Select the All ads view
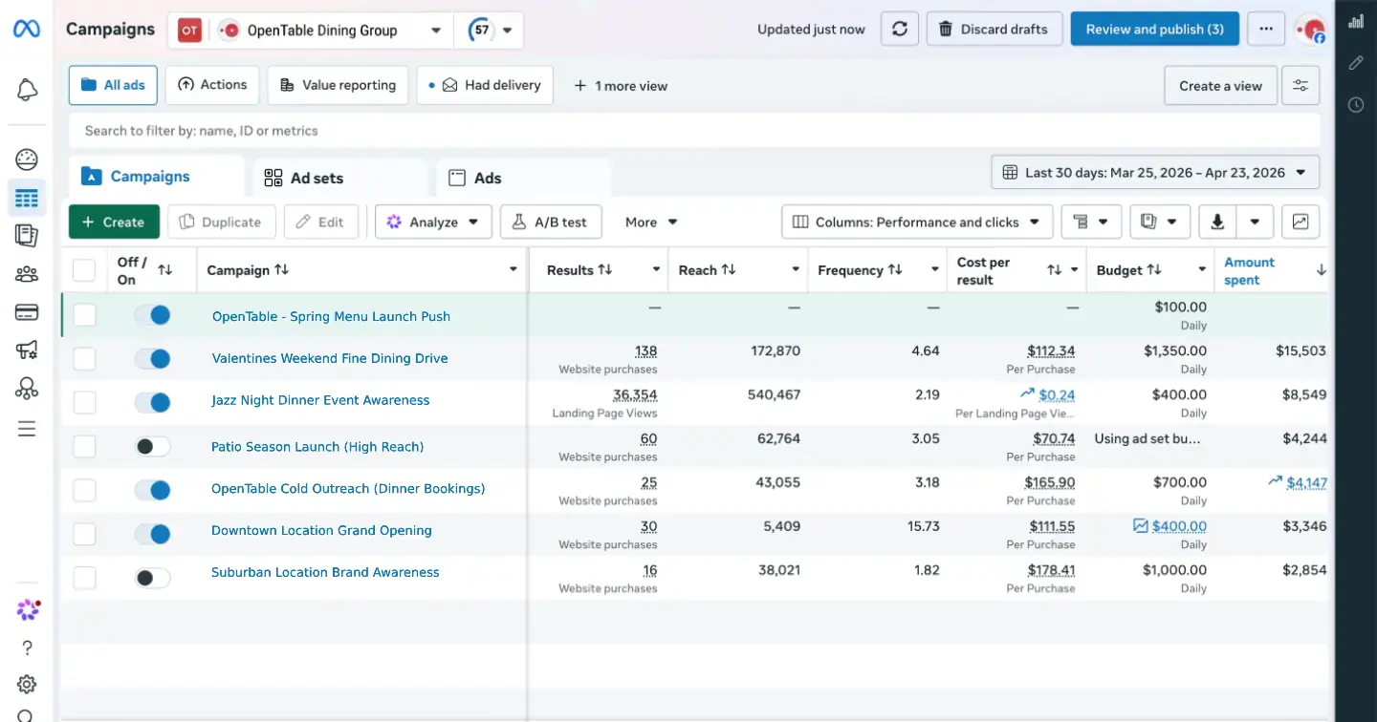The width and height of the screenshot is (1377, 722). (113, 85)
